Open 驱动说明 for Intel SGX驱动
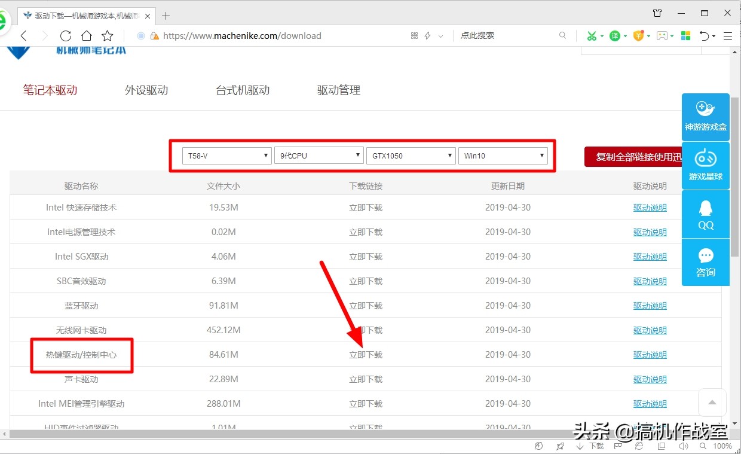Screen dimensions: 741x454 coord(650,256)
